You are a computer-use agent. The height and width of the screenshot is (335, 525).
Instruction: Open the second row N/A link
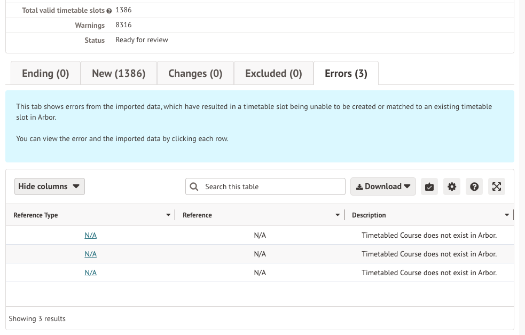click(x=91, y=254)
